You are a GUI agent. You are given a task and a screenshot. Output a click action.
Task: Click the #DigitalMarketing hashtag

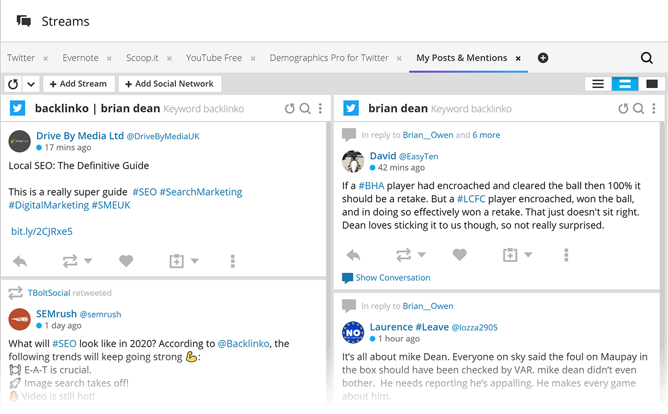[49, 205]
